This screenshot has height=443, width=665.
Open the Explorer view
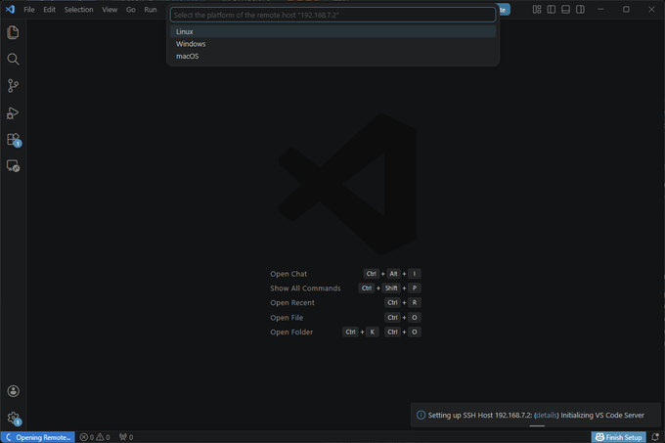13,32
